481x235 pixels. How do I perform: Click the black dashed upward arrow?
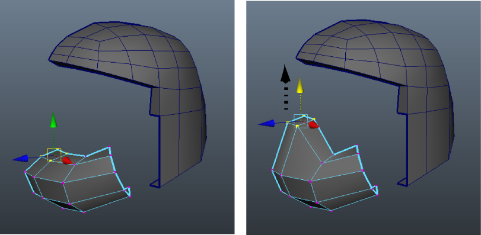[x=286, y=87]
